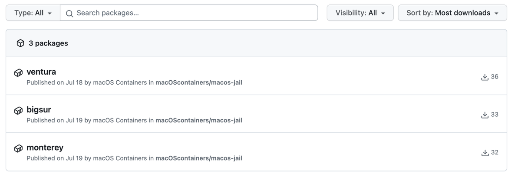Click the download icon beside 32
The width and height of the screenshot is (521, 184).
[x=485, y=153]
